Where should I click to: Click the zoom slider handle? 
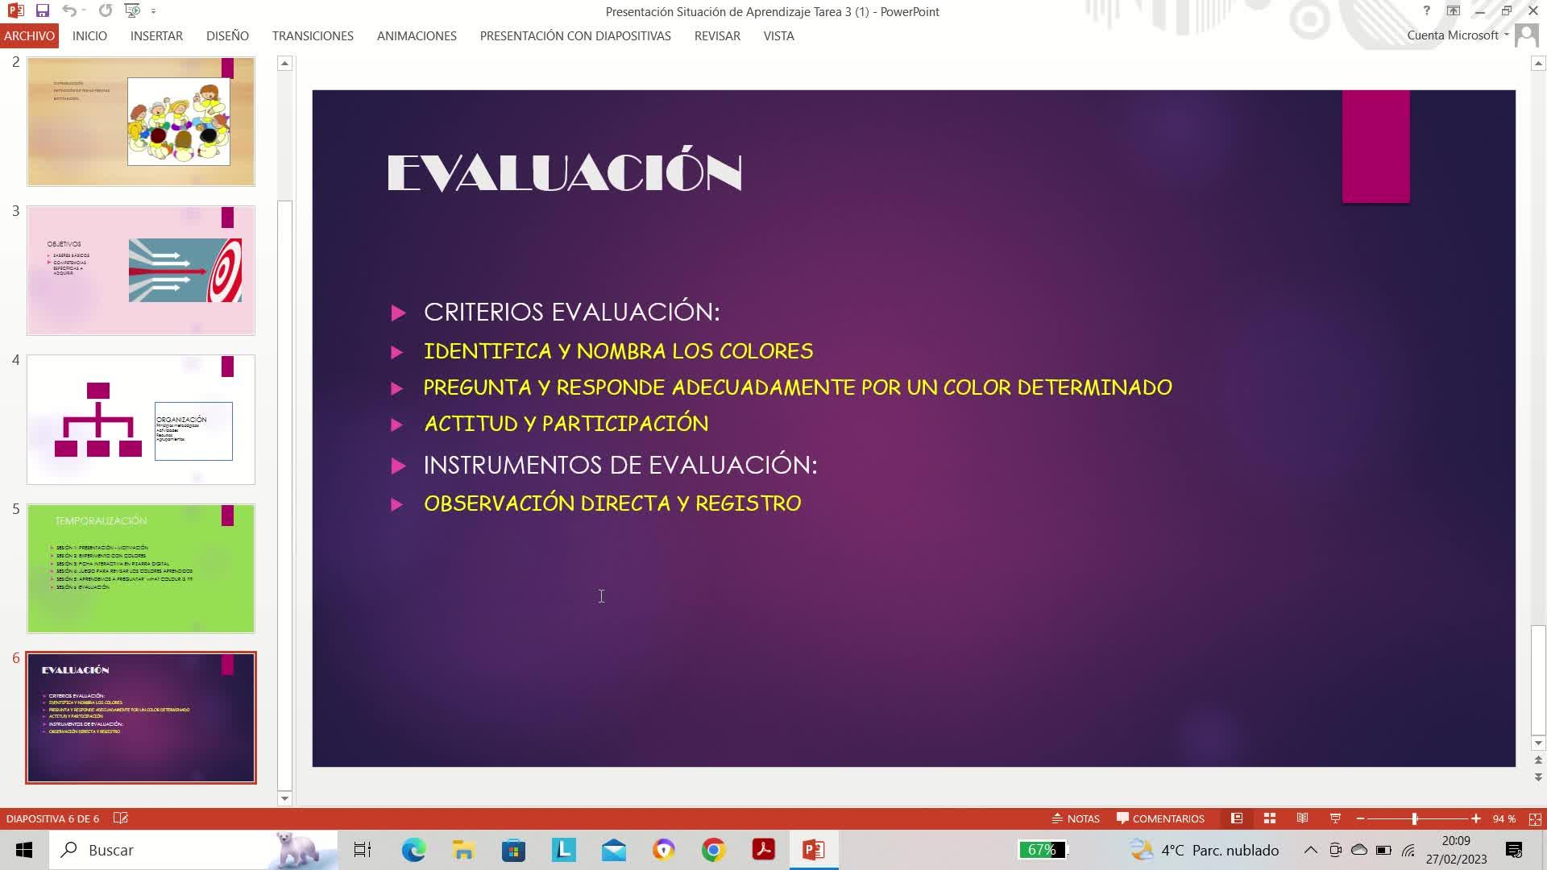click(x=1415, y=818)
